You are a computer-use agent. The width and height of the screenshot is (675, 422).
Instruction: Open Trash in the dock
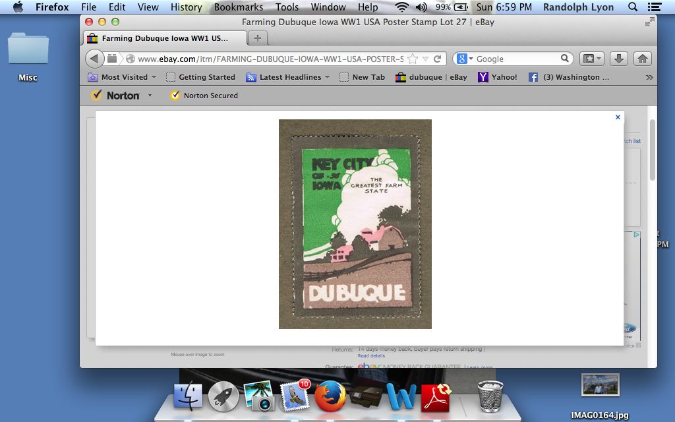[x=490, y=397]
